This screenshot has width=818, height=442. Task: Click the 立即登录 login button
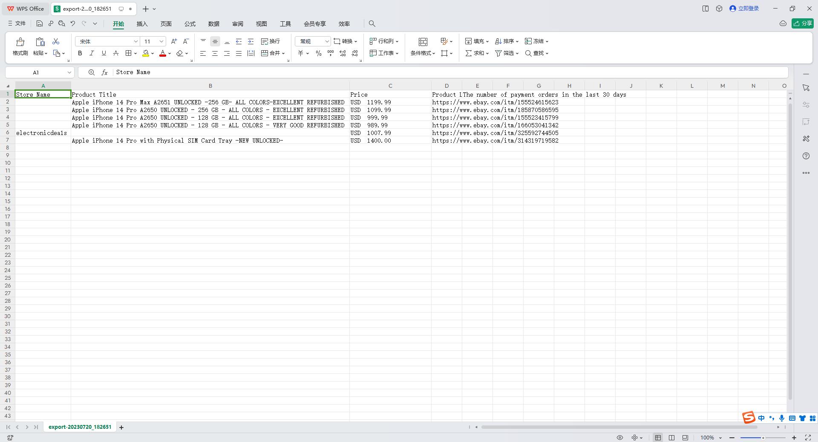pyautogui.click(x=744, y=9)
